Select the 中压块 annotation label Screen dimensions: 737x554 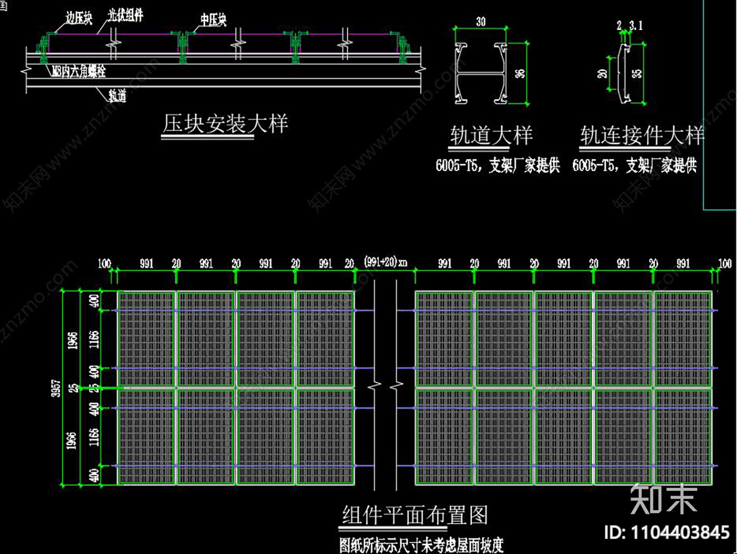tap(214, 20)
